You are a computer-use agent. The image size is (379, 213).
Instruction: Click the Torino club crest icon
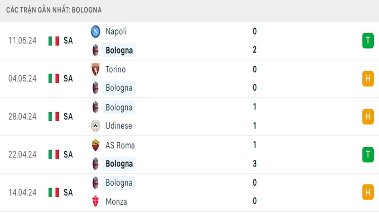pyautogui.click(x=96, y=69)
